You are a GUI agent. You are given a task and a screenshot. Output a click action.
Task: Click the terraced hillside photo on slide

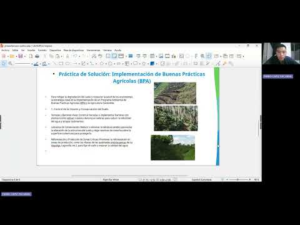(175, 93)
